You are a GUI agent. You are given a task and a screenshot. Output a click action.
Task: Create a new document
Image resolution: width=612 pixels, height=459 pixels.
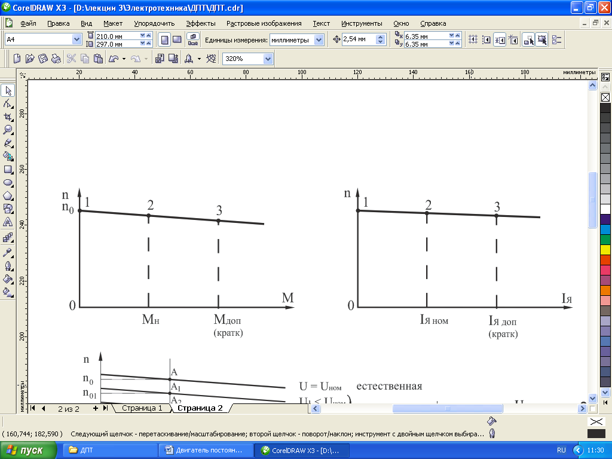click(x=17, y=59)
